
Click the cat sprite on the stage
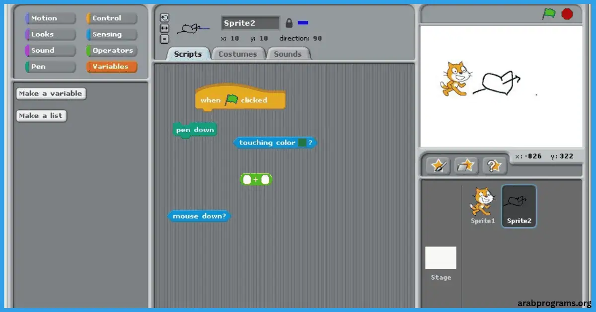click(x=455, y=78)
